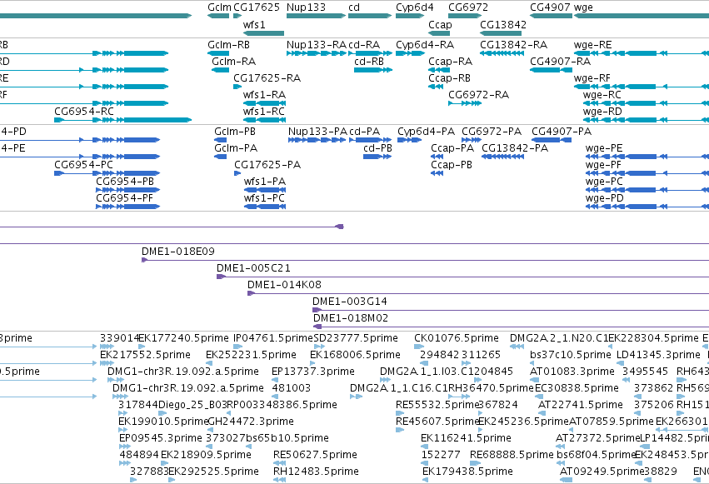Select transcript CG13842-RA
This screenshot has height=484, width=709.
(513, 45)
